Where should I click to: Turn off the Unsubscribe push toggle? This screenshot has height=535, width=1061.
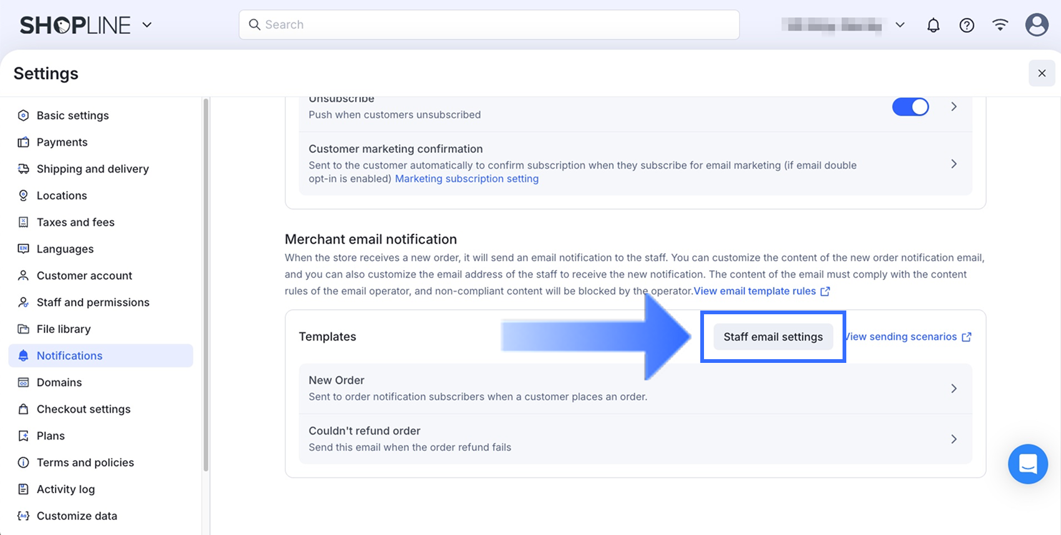(910, 107)
